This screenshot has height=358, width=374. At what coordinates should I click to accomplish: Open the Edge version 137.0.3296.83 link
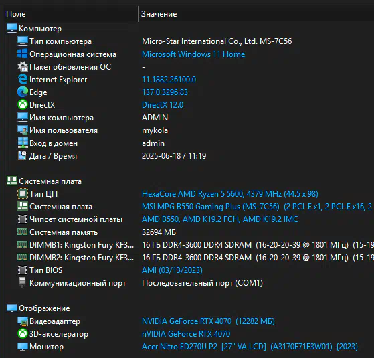(165, 92)
